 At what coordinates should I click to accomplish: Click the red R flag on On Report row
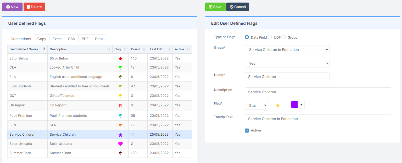pyautogui.click(x=120, y=105)
